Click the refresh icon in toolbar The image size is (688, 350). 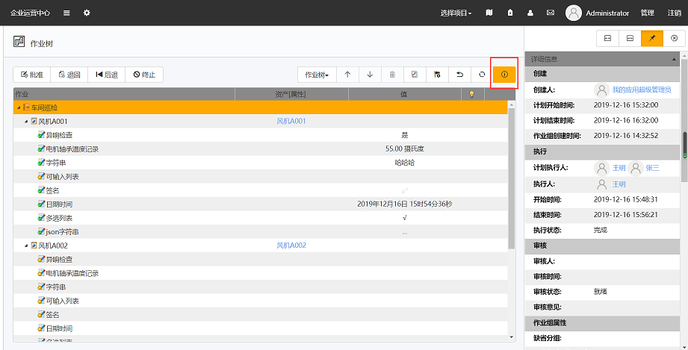coord(482,75)
